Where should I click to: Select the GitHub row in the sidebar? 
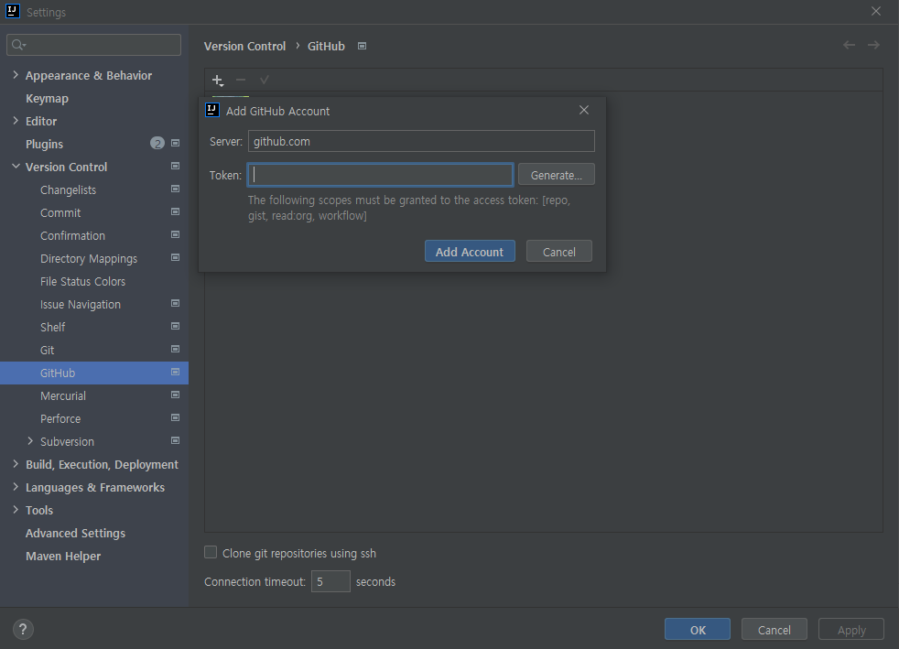coord(94,373)
